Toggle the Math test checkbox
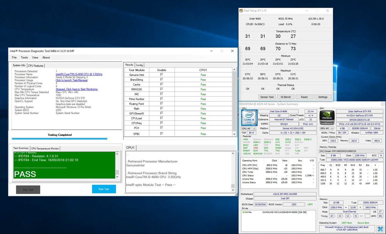The image size is (386, 234). (161, 108)
